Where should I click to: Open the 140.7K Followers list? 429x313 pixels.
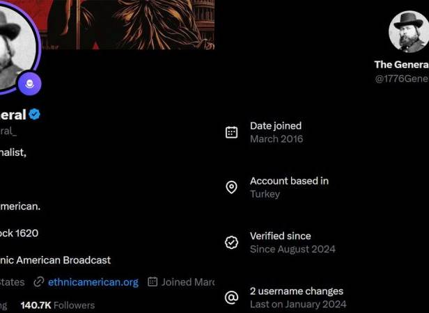[58, 305]
